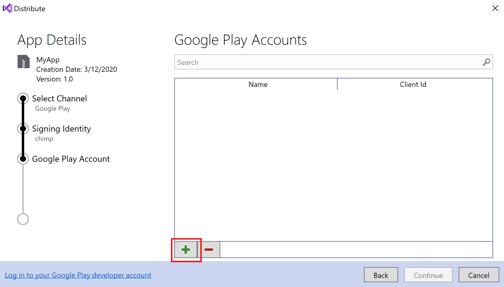This screenshot has height=287, width=504.
Task: Click the chimp signing identity text
Action: (x=44, y=139)
